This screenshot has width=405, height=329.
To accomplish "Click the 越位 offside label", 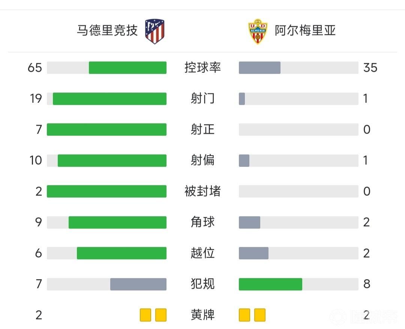I will pyautogui.click(x=202, y=253).
